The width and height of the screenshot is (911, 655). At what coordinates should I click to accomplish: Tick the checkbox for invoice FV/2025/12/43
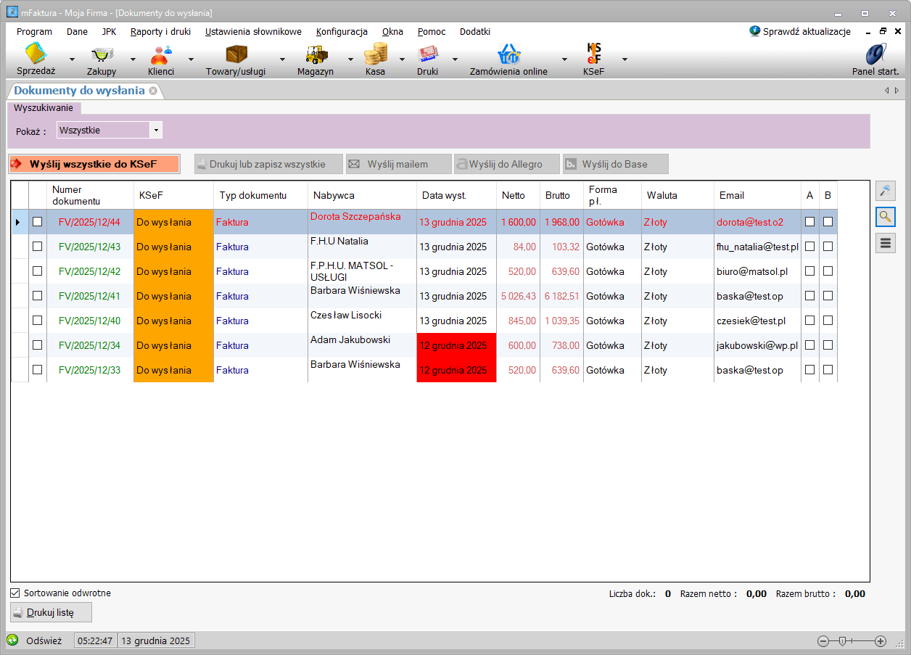38,247
